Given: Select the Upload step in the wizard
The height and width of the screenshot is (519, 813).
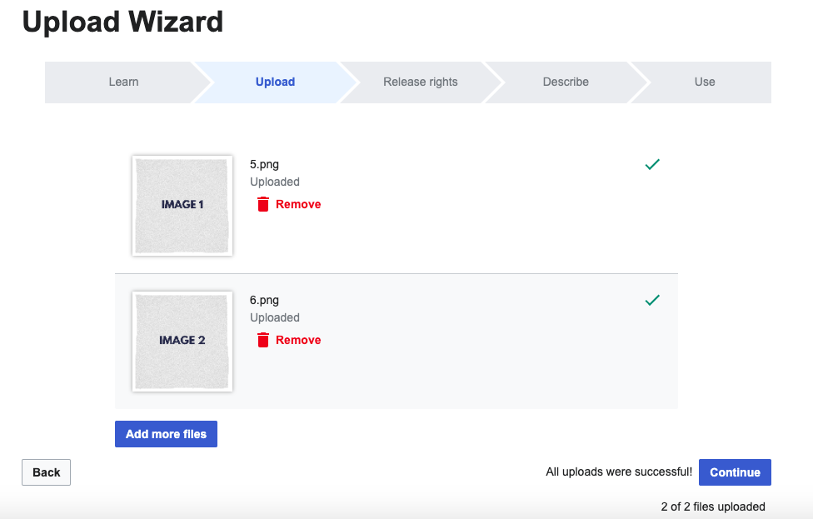Looking at the screenshot, I should point(275,82).
